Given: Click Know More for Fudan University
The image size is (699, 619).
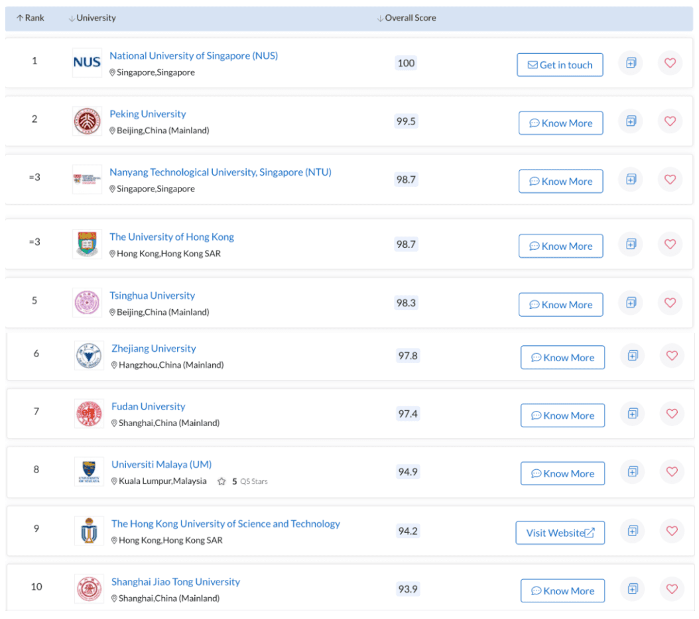Looking at the screenshot, I should [562, 416].
